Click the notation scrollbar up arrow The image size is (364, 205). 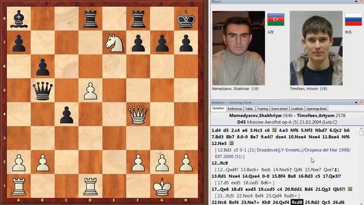[362, 128]
